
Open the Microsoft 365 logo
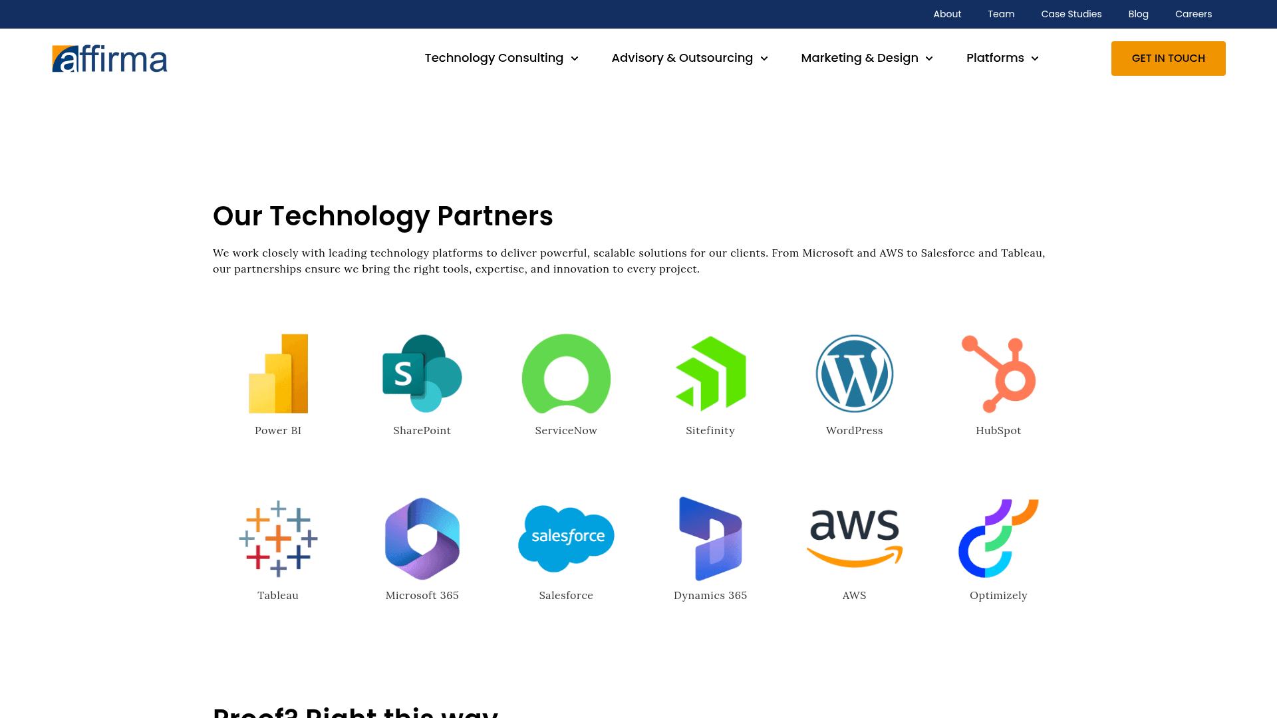[422, 538]
